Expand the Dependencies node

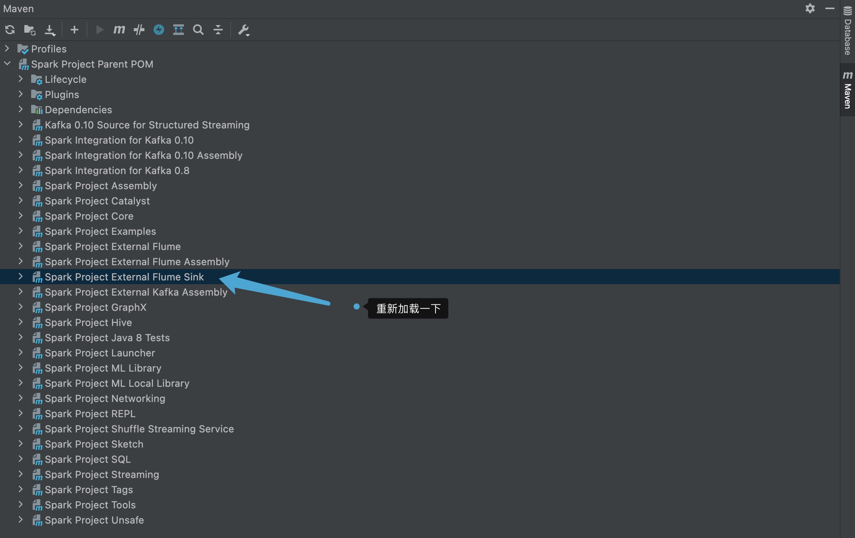21,109
